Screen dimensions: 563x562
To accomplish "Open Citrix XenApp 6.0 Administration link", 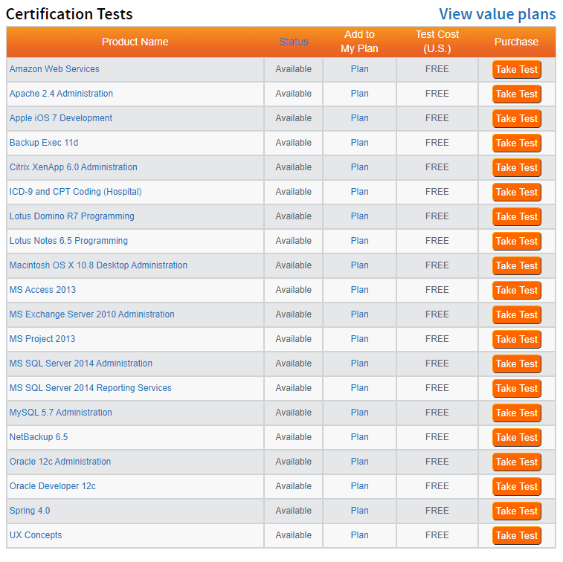I will click(x=73, y=167).
